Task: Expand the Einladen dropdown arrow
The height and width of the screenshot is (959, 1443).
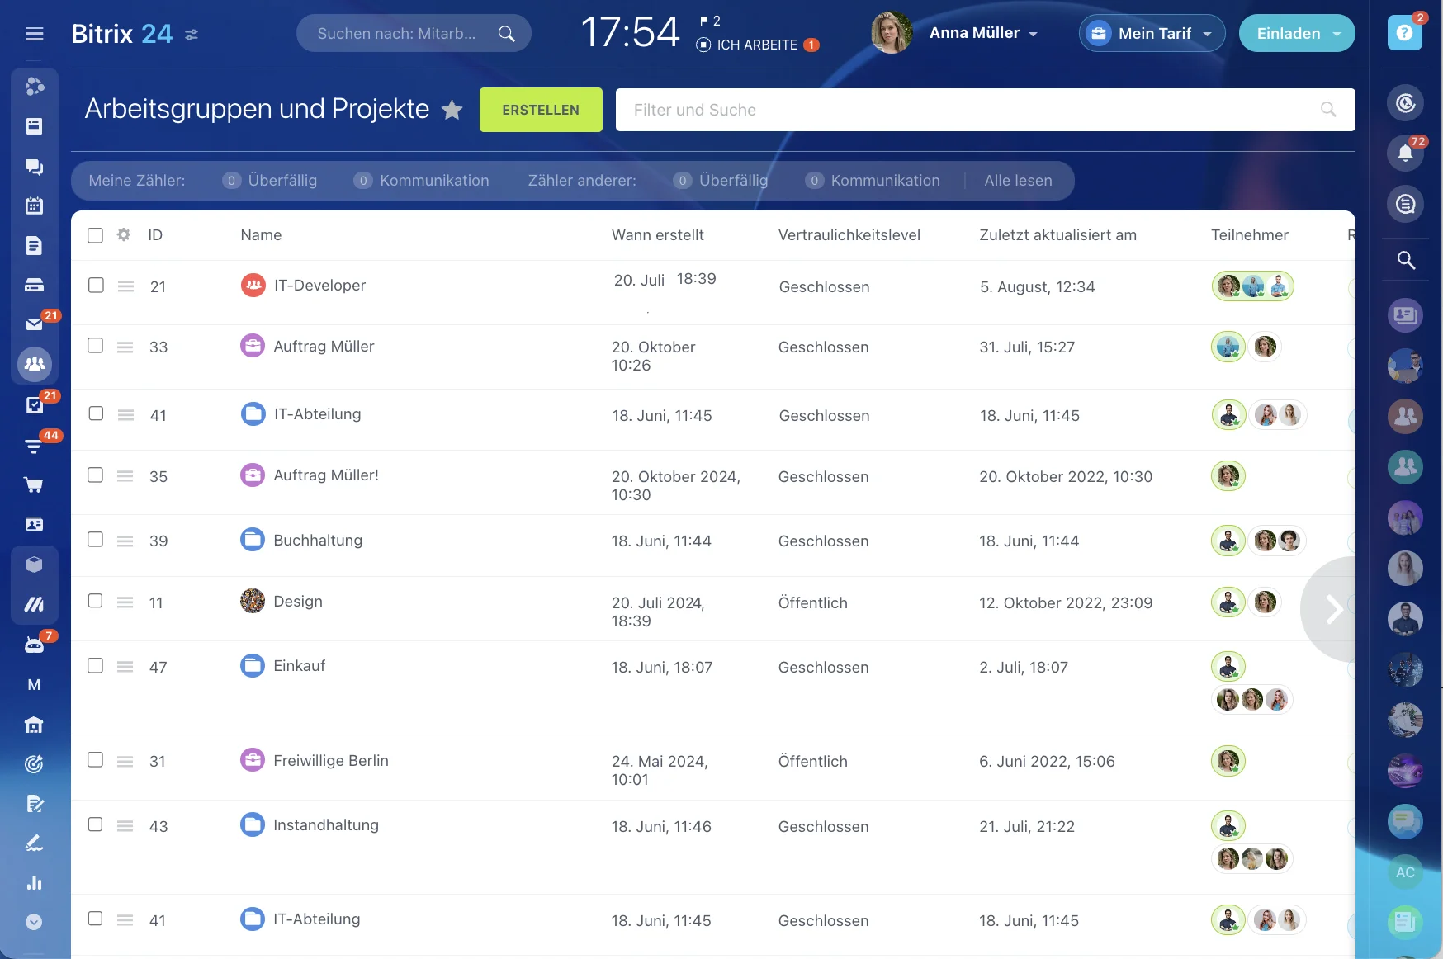Action: 1337,34
